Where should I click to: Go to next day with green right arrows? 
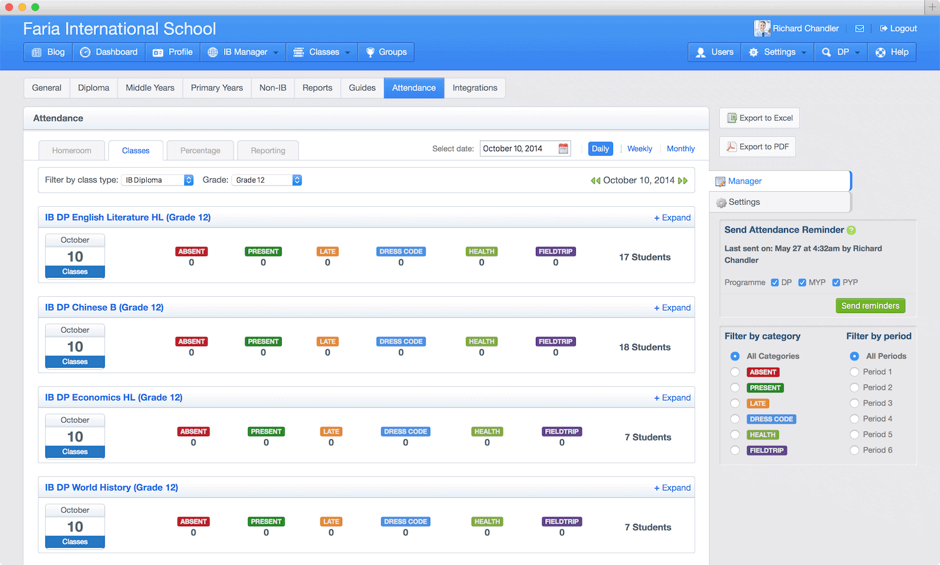coord(683,181)
